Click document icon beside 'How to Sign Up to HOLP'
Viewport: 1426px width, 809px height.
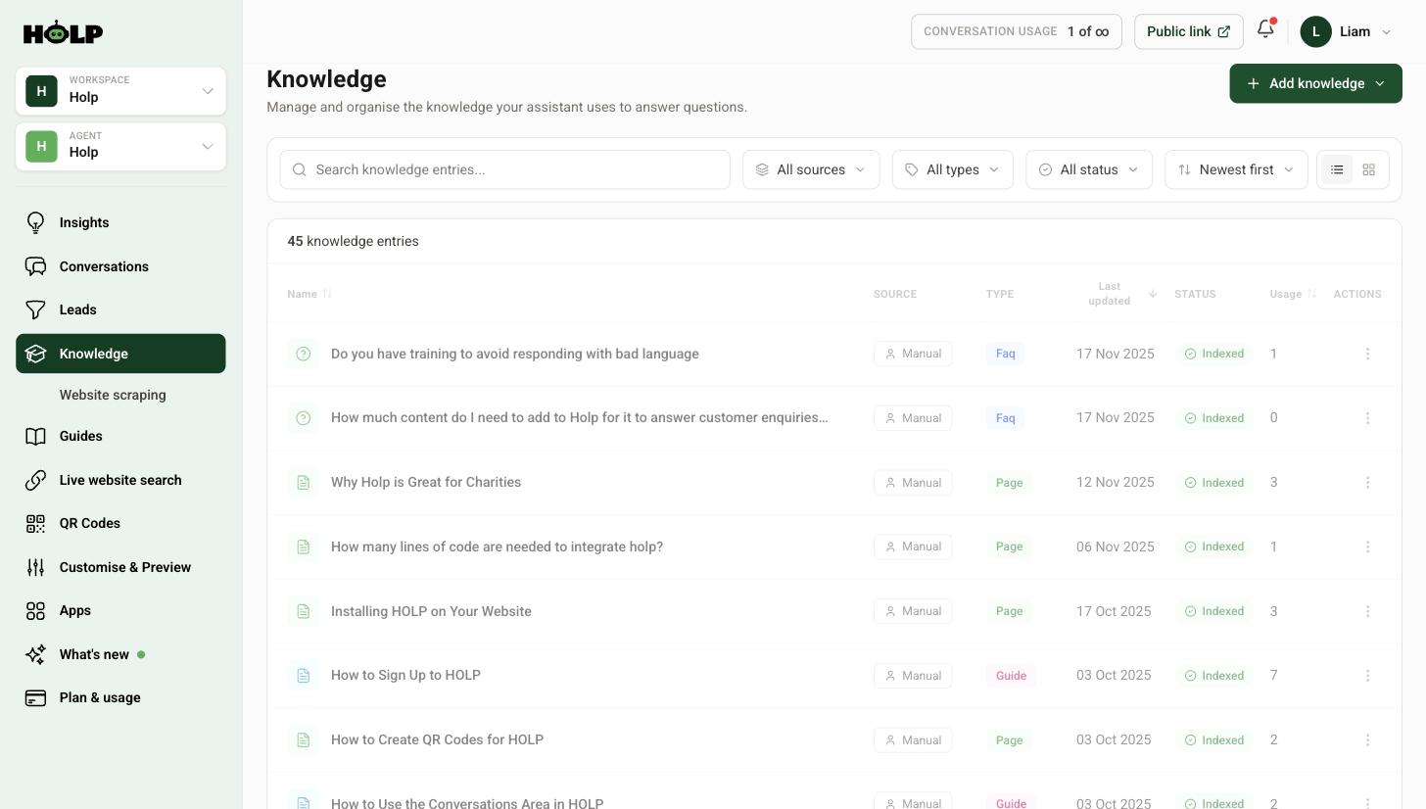click(x=304, y=675)
